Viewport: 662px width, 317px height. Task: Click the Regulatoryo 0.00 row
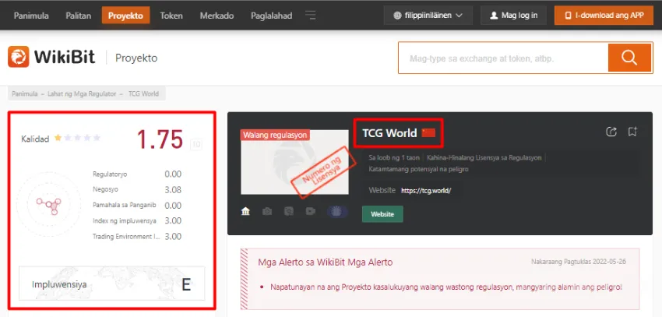pos(137,174)
